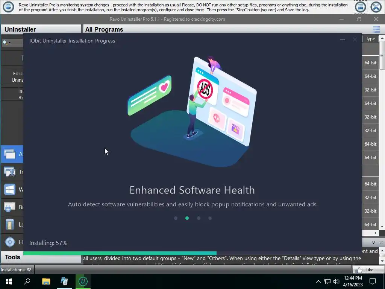The height and width of the screenshot is (289, 385).
Task: Open the Logs Database sidebar icon
Action: tap(10, 224)
